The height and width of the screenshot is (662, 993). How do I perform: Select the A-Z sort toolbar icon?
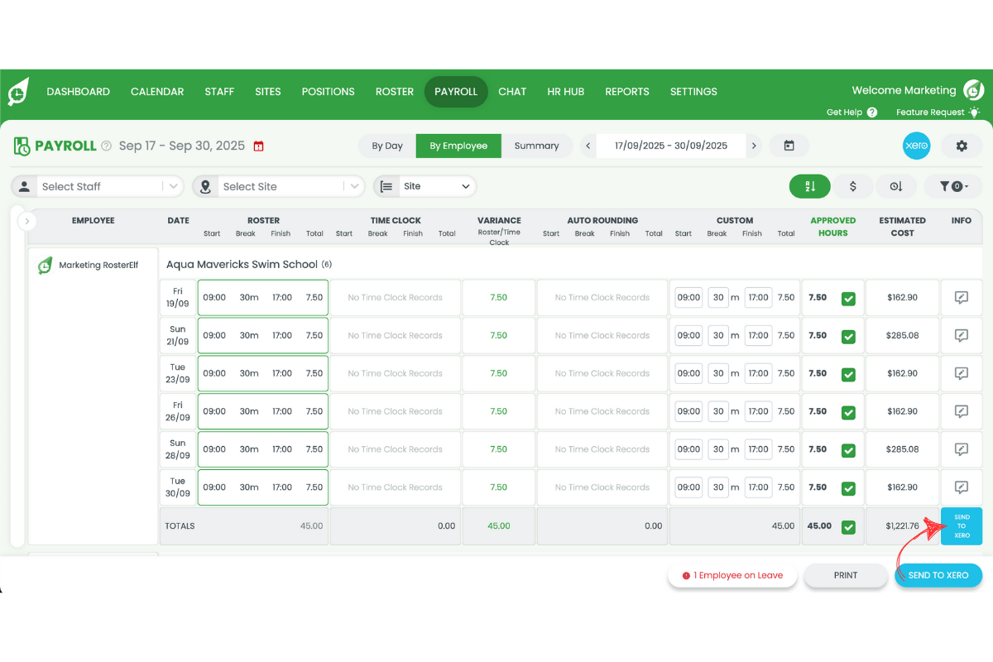click(x=809, y=186)
